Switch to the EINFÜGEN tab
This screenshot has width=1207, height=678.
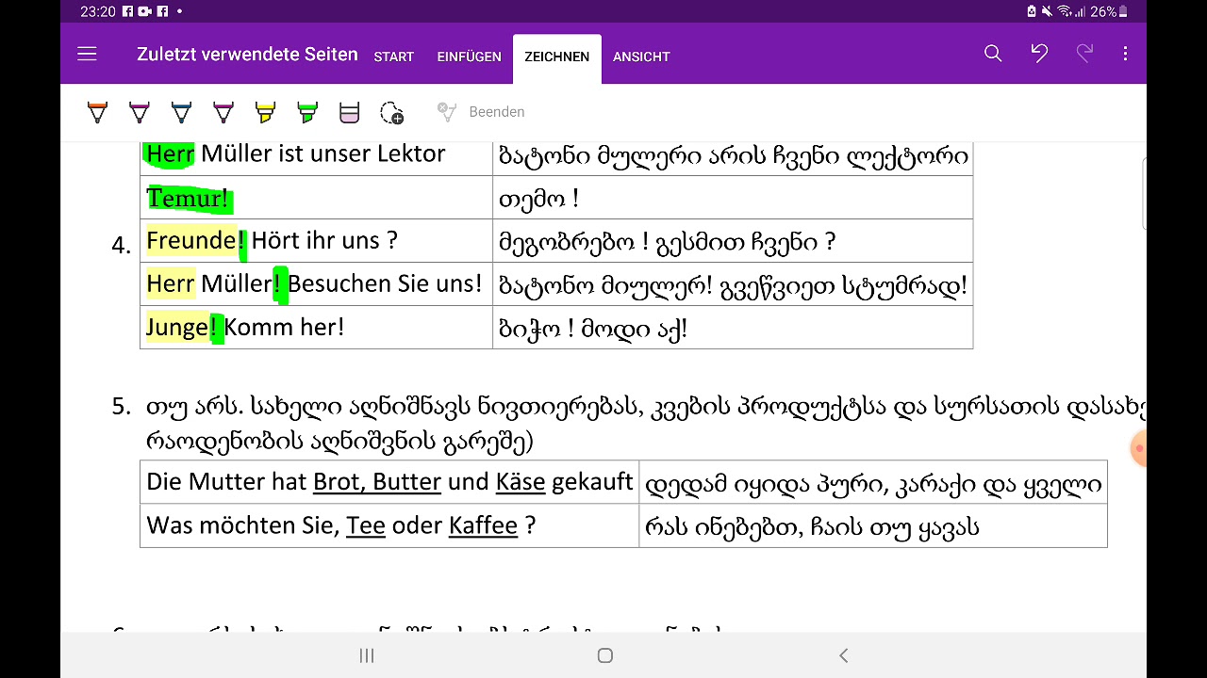tap(469, 56)
